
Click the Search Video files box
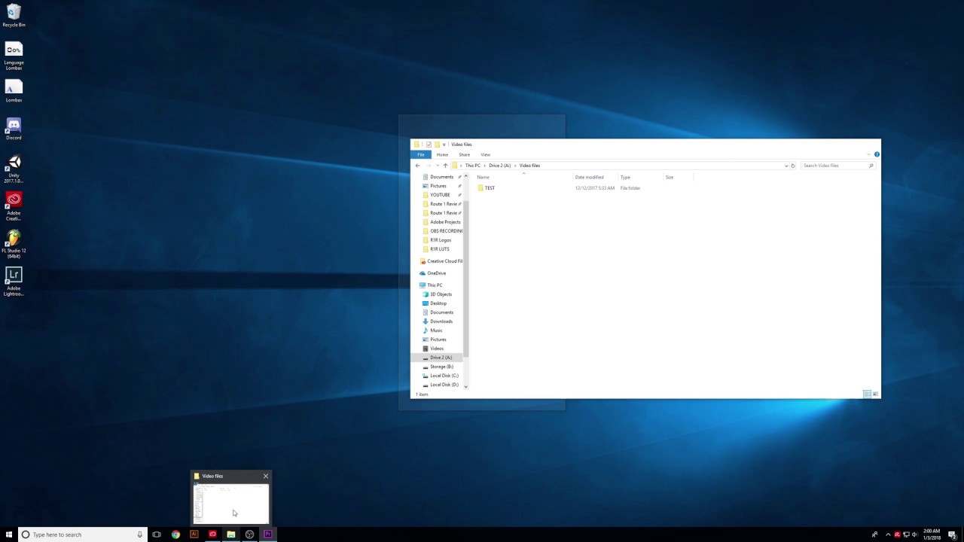coord(837,166)
